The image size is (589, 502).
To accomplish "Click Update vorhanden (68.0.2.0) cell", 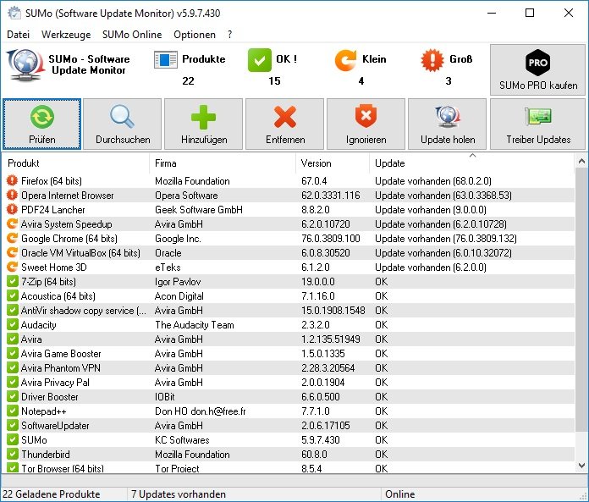I will coord(433,181).
